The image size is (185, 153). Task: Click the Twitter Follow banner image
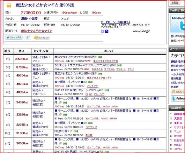click(x=177, y=24)
